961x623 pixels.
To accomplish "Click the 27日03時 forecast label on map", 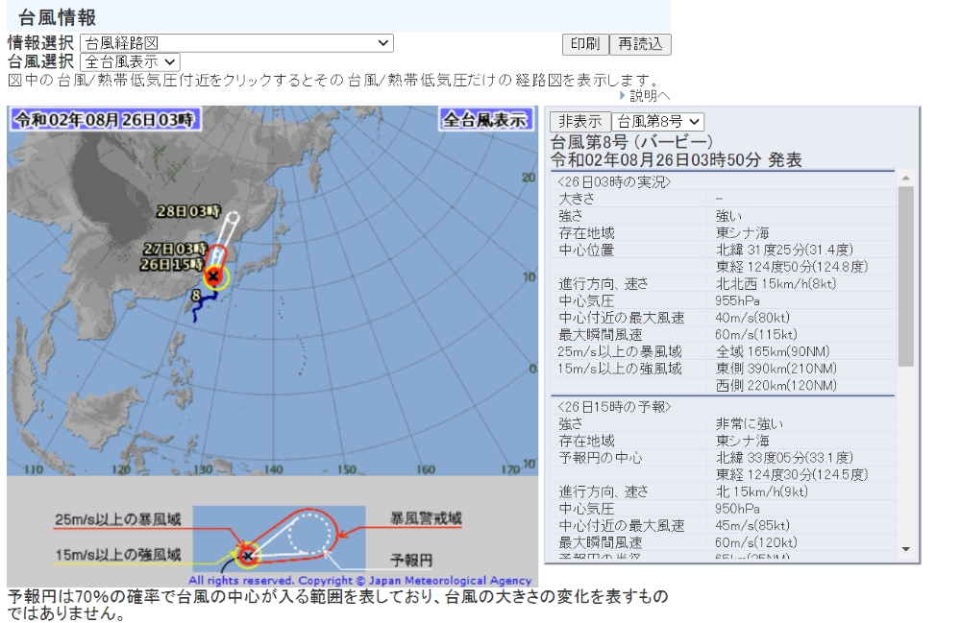I will coord(175,249).
